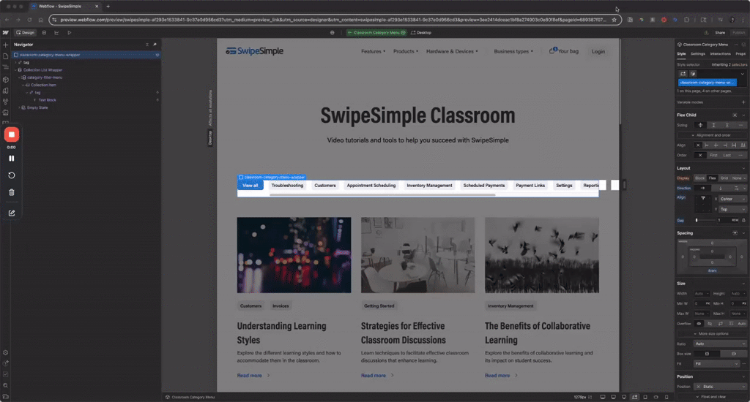The image size is (750, 402).
Task: Click the inherited selectors icon in style selector
Action: tap(683, 74)
